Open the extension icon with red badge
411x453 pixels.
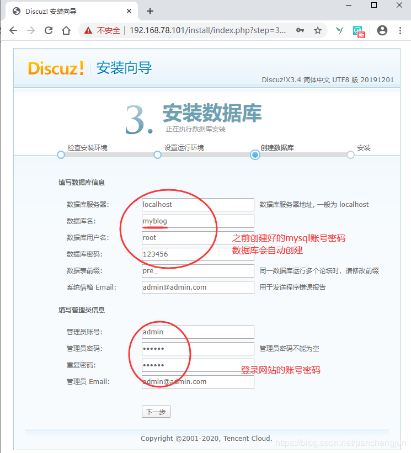click(x=359, y=31)
